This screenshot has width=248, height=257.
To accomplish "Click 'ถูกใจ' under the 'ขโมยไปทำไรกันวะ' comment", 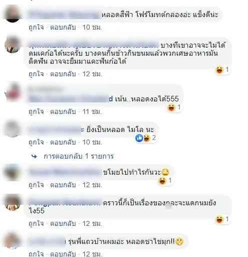I will pos(36,185).
